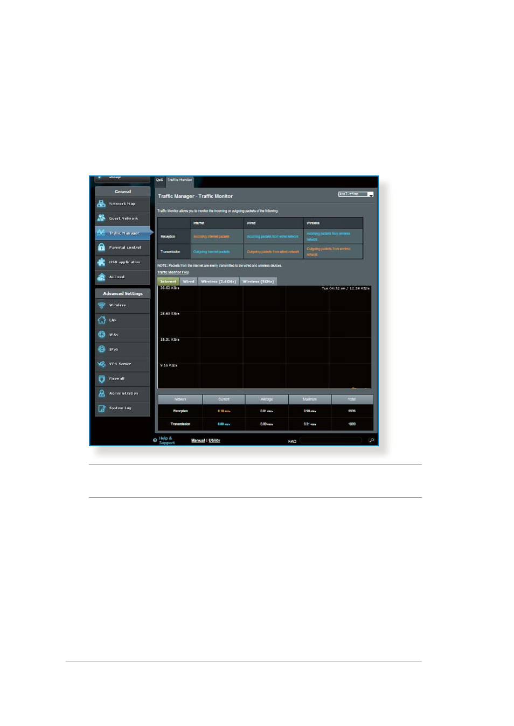Click the IPv6 globe icon
This screenshot has width=514, height=726.
pos(101,349)
